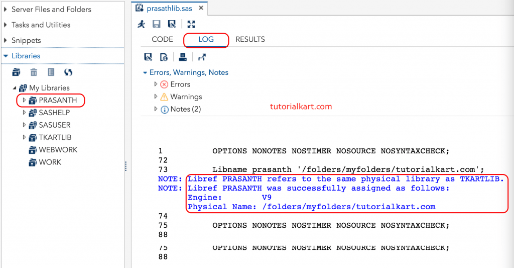
Task: Click the PRASANTH library icon
Action: pos(33,100)
